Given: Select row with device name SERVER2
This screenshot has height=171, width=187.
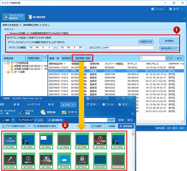Looking at the screenshot, I should pyautogui.click(x=116, y=68).
